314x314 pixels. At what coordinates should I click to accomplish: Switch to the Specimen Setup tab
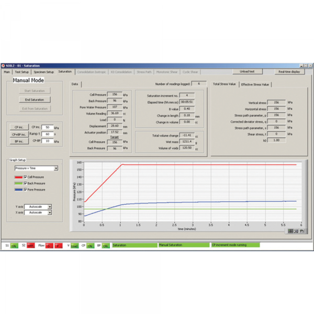pos(43,72)
